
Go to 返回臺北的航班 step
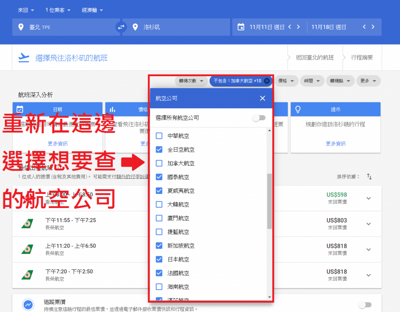(315, 57)
